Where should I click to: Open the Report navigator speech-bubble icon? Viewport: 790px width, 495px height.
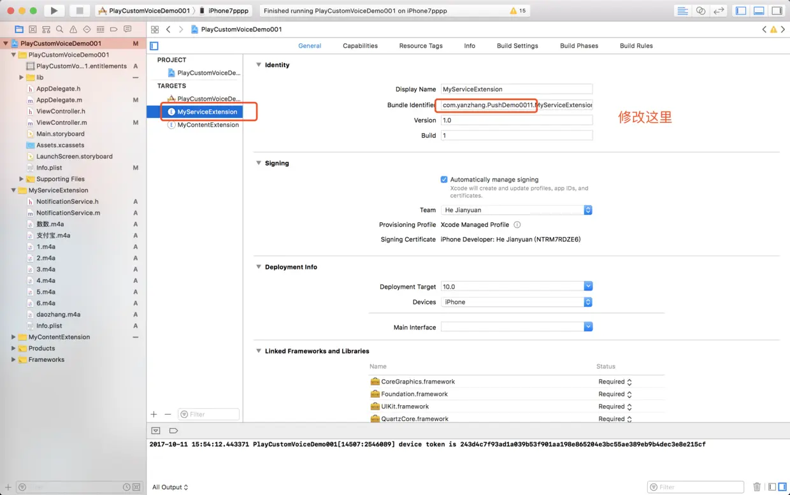pos(127,29)
